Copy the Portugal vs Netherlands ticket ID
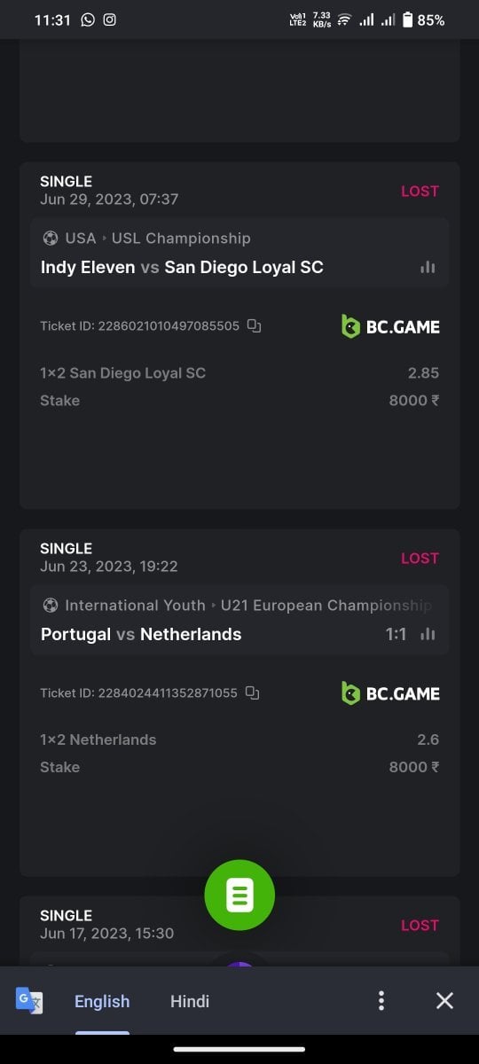479x1064 pixels. click(x=252, y=692)
